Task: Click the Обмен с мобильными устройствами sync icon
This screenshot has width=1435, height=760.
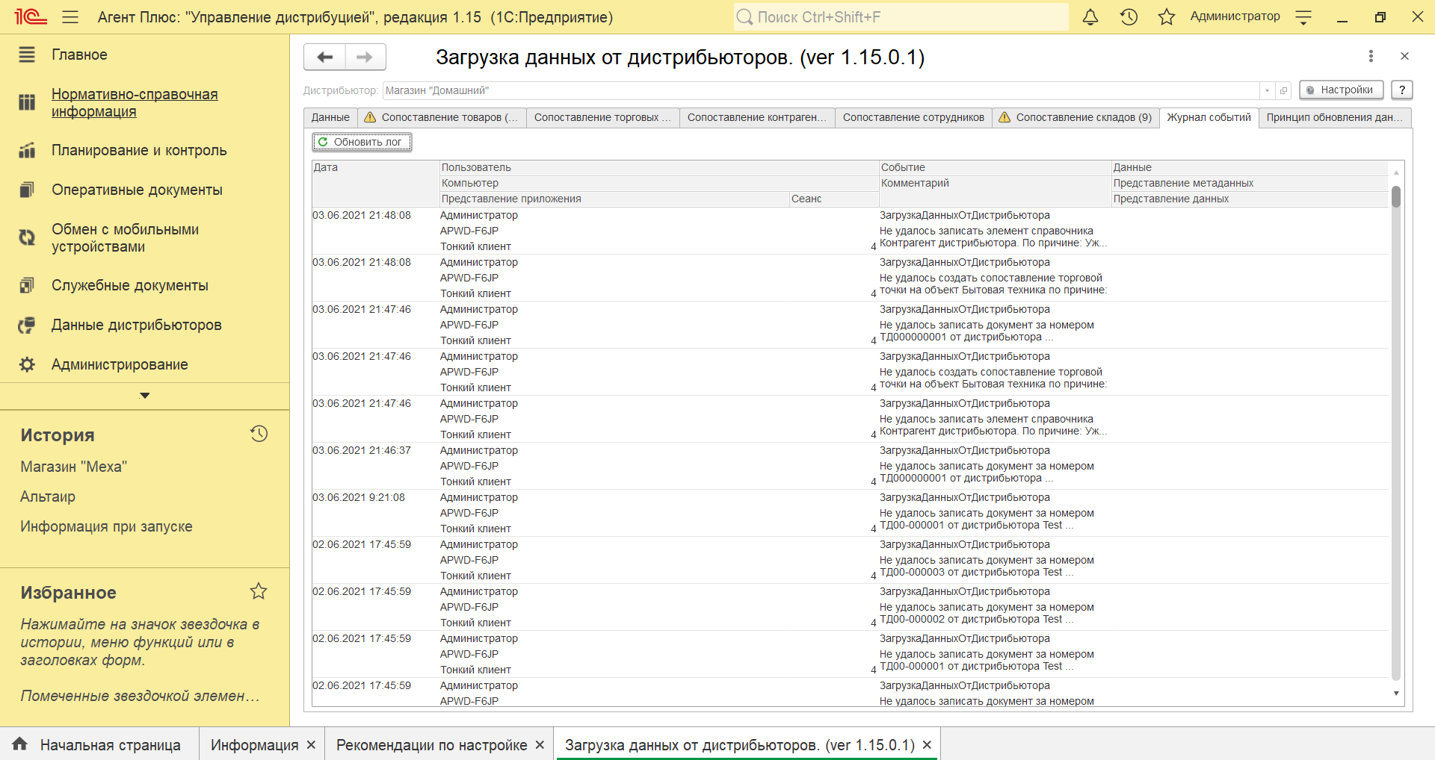Action: point(27,237)
